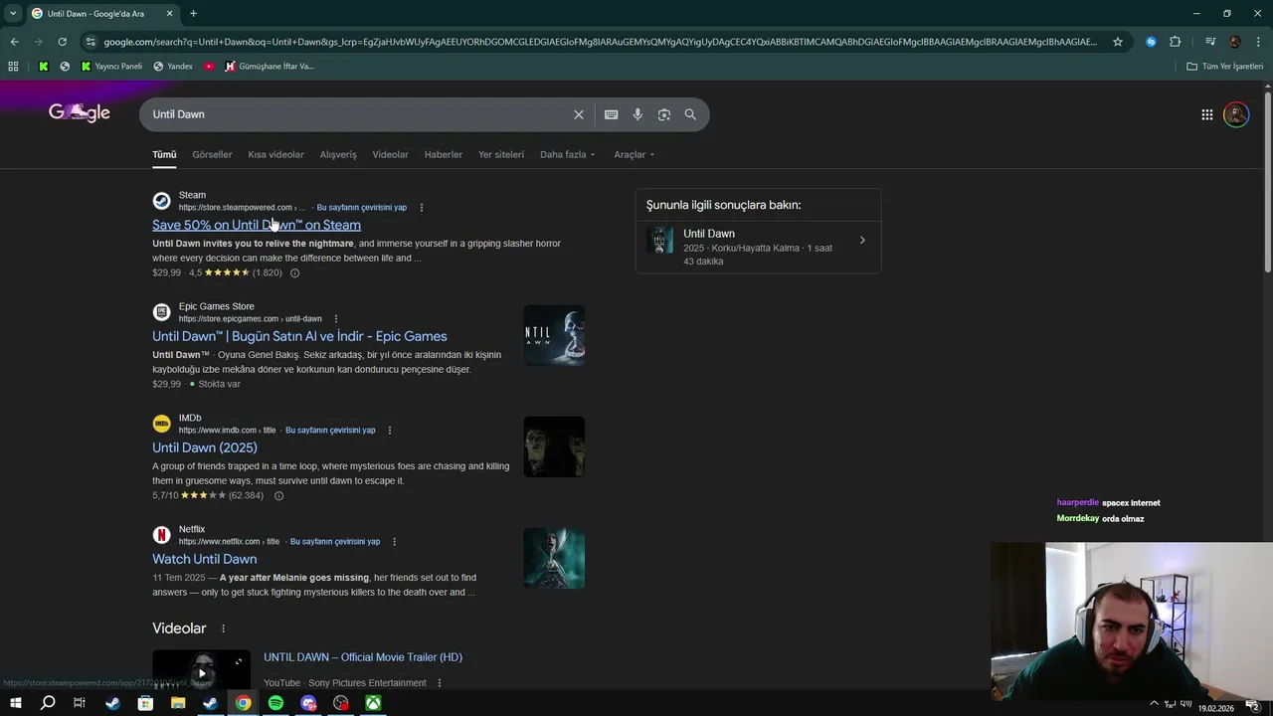Screen dimensions: 1273x716
Task: Open Xbox app from the taskbar
Action: (x=373, y=703)
